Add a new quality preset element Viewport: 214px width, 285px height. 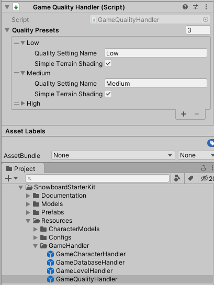[184, 114]
